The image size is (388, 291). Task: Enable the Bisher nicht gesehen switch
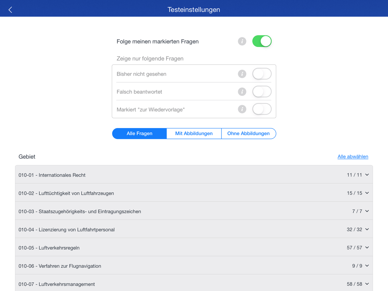click(262, 74)
